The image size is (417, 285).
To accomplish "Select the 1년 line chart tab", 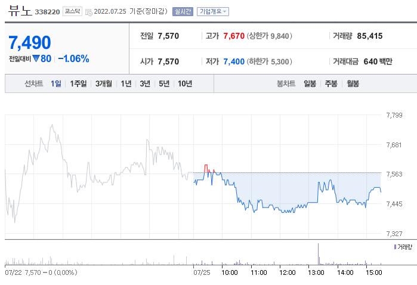I will click(126, 83).
